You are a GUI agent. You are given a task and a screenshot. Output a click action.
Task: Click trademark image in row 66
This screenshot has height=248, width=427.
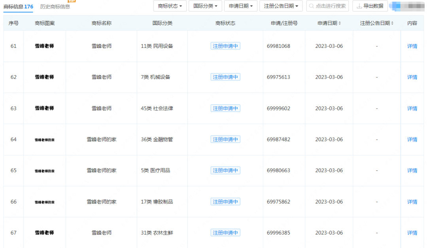45,202
